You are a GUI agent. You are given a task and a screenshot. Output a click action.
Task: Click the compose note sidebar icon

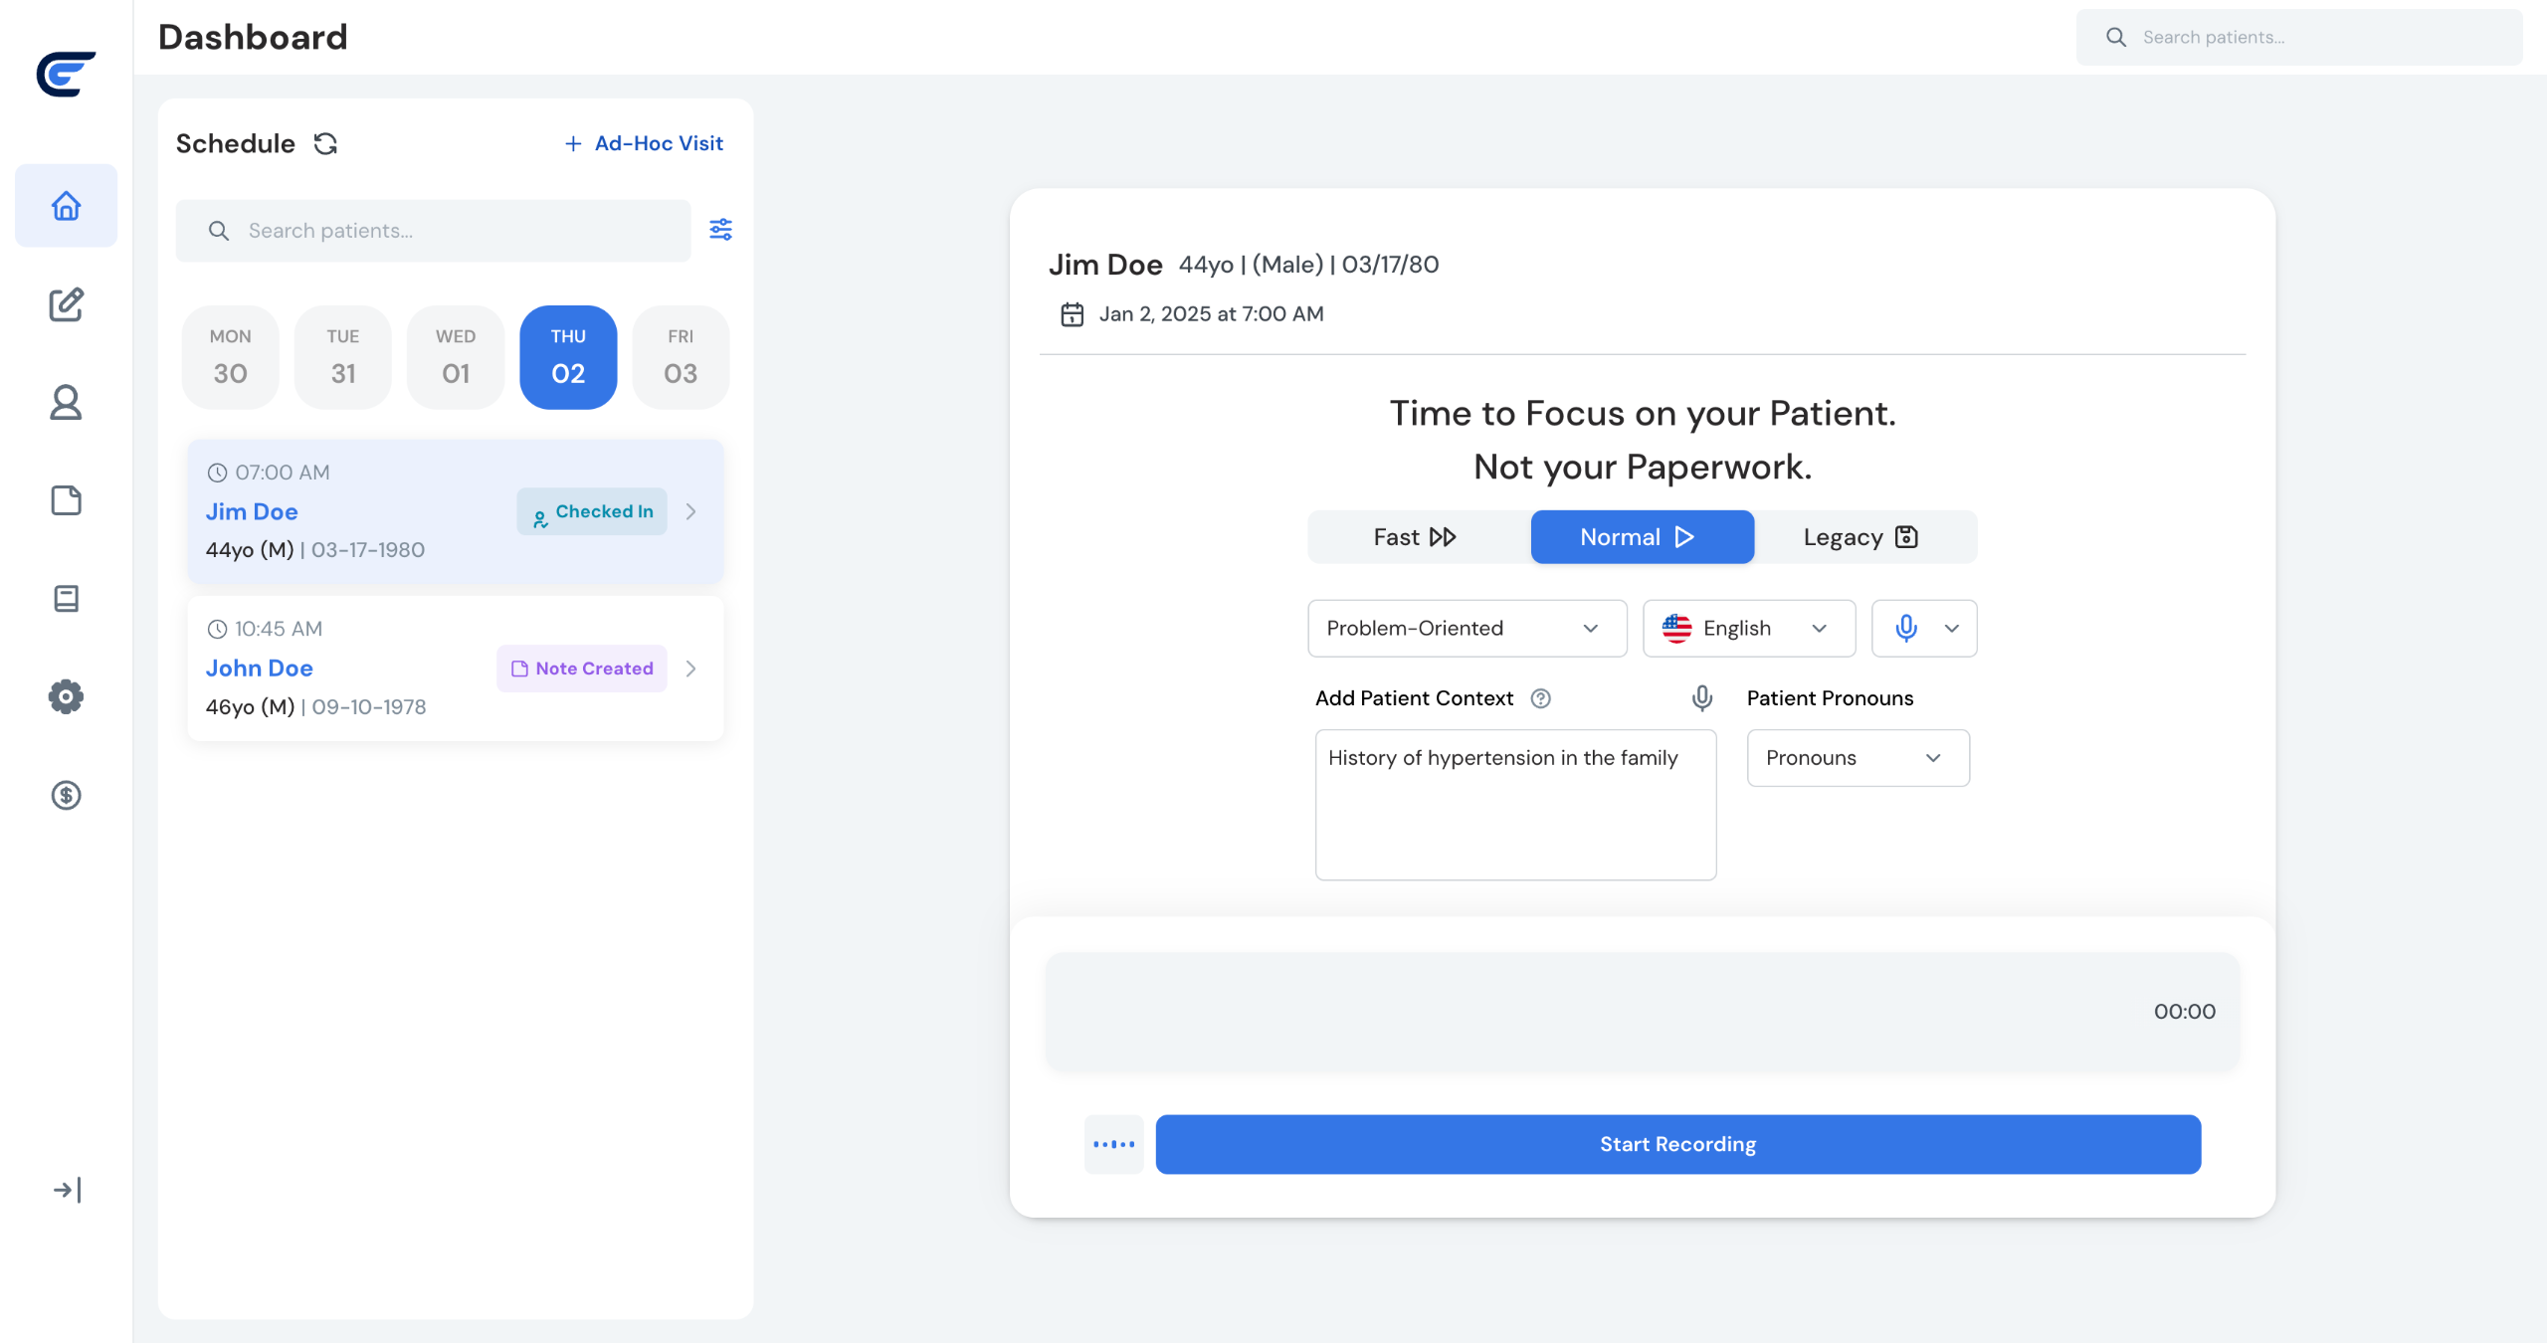66,304
